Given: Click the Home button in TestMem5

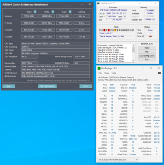Looking at the screenshot, I should [x=147, y=48].
